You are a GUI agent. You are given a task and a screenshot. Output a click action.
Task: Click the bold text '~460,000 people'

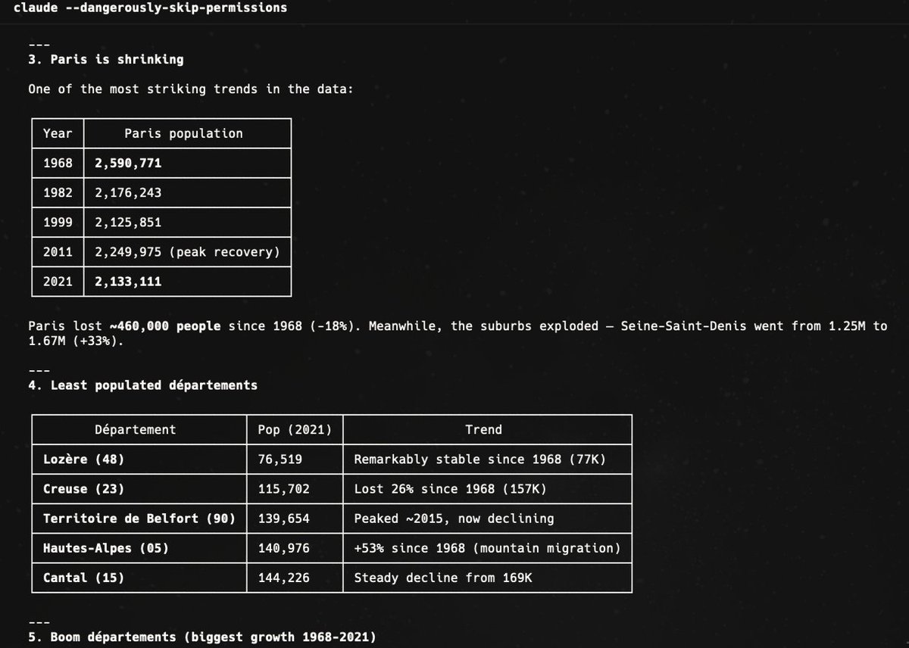(165, 326)
